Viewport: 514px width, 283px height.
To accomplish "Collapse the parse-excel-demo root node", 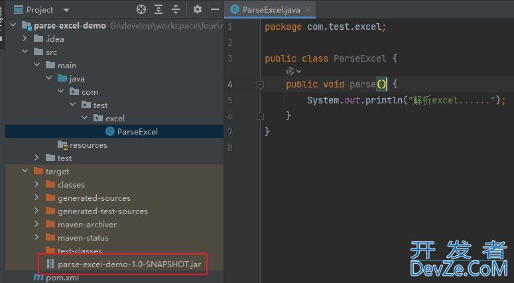I will tap(13, 25).
